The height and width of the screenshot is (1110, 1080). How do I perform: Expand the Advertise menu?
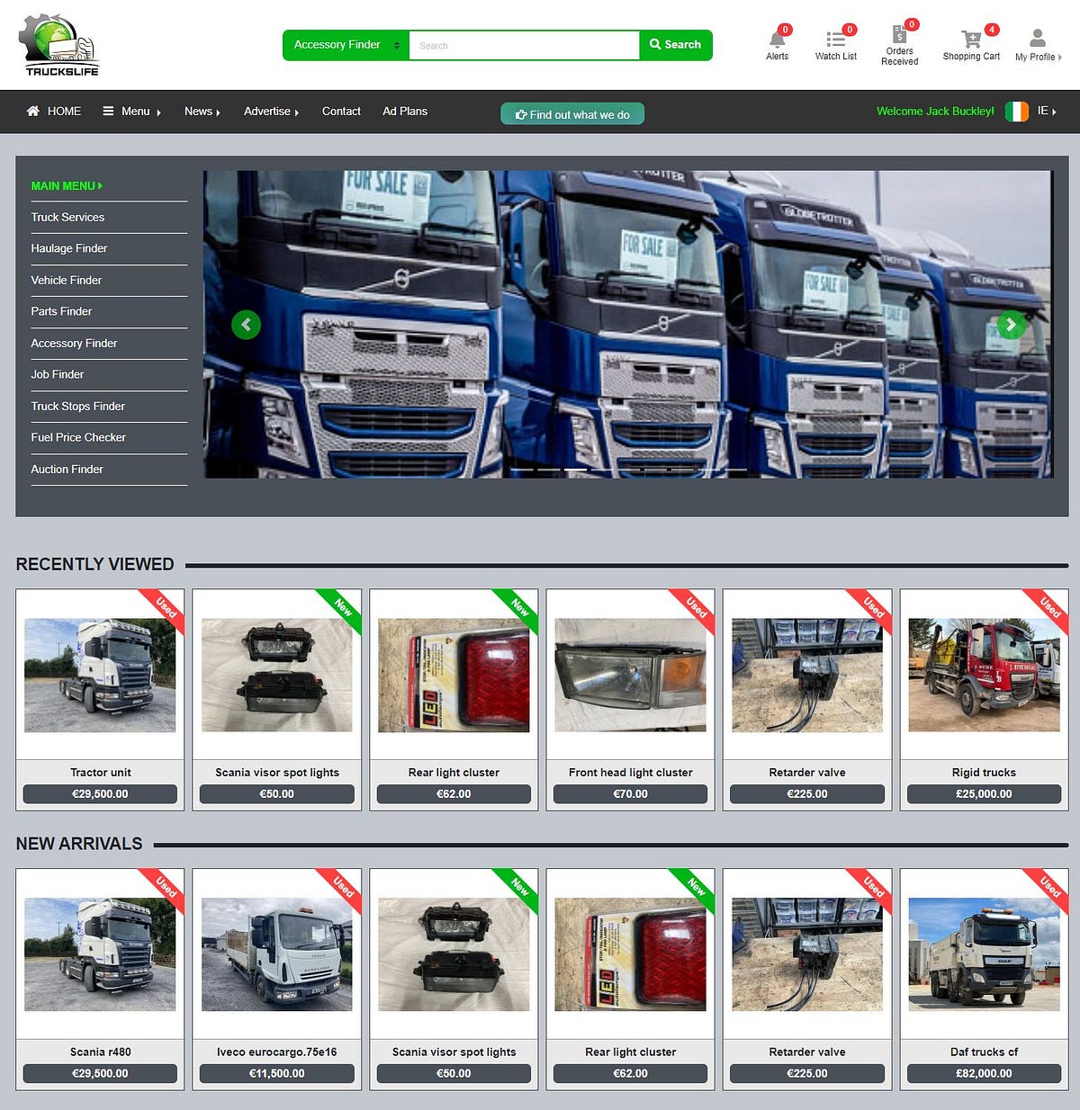point(269,112)
